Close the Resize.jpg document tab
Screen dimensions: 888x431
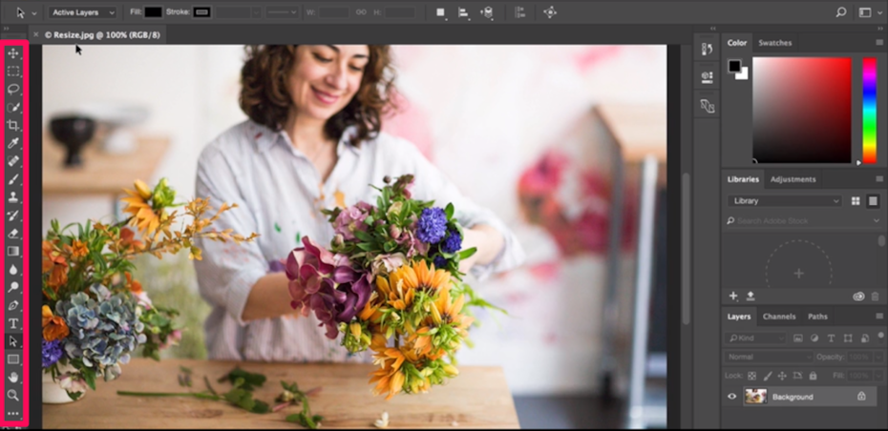(36, 34)
